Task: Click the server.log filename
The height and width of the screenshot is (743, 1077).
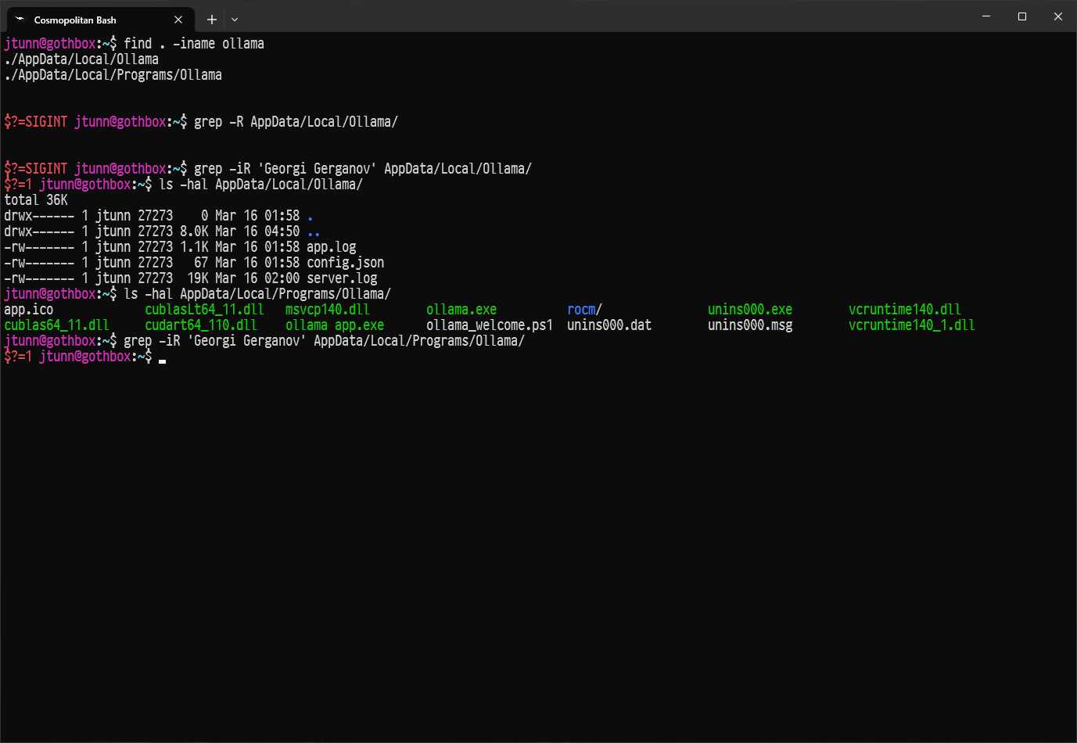Action: [x=342, y=278]
